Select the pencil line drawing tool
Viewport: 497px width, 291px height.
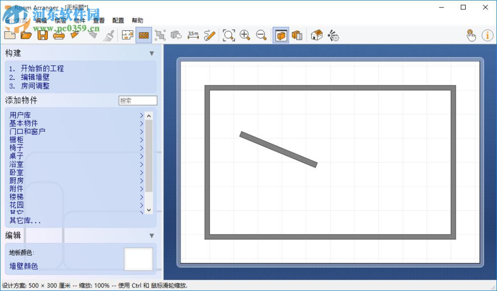(210, 35)
